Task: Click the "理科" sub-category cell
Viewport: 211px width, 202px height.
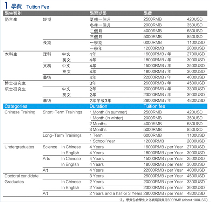Action: point(47,54)
